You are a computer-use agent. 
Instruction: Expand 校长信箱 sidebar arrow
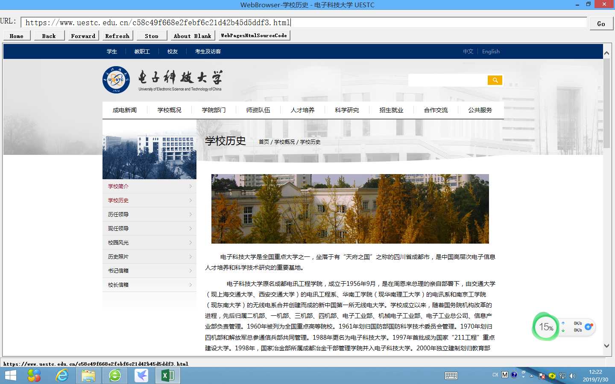pyautogui.click(x=190, y=285)
